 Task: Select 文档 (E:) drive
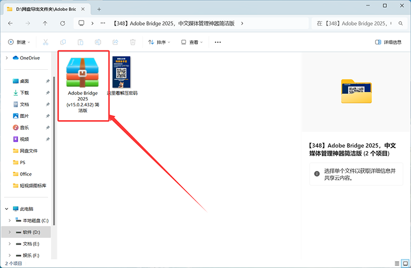(28, 244)
